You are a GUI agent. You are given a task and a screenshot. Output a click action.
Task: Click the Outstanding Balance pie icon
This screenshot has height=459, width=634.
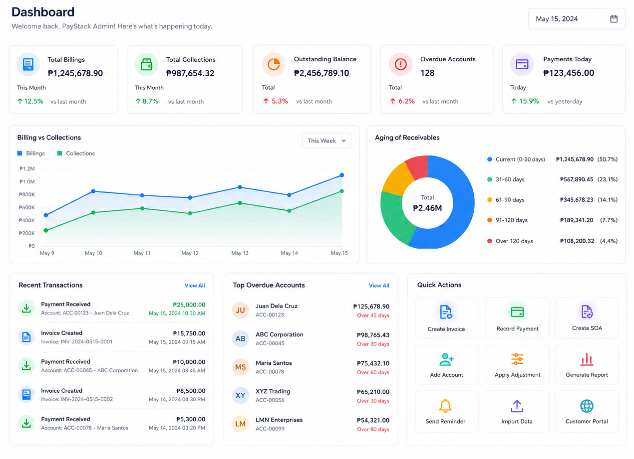point(274,64)
